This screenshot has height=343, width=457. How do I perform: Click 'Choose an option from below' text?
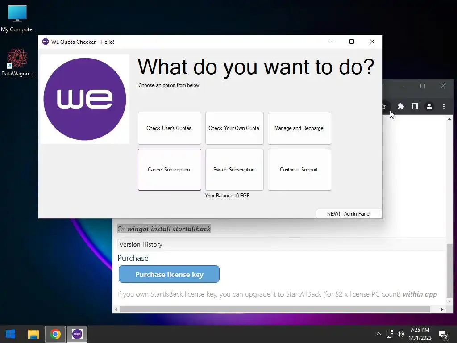pyautogui.click(x=169, y=85)
